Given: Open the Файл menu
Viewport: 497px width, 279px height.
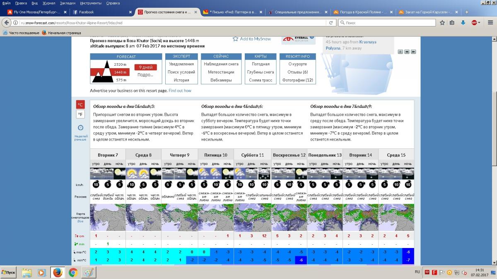Looking at the screenshot, I should pyautogui.click(x=6, y=3).
